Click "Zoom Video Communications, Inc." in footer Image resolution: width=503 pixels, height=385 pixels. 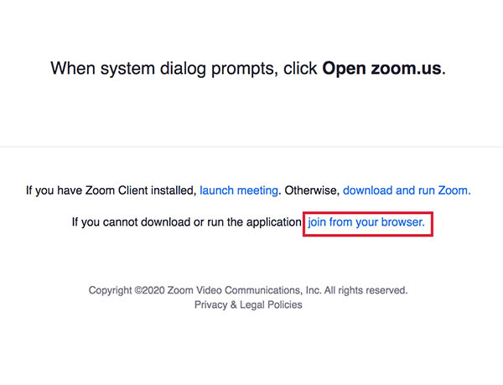[x=244, y=290]
